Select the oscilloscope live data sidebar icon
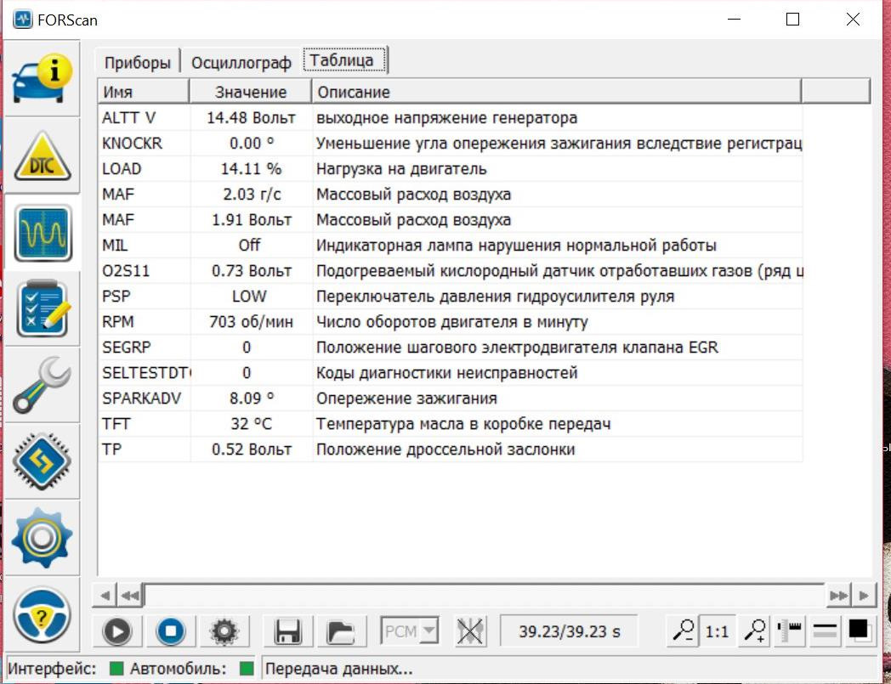This screenshot has width=891, height=684. pyautogui.click(x=43, y=233)
